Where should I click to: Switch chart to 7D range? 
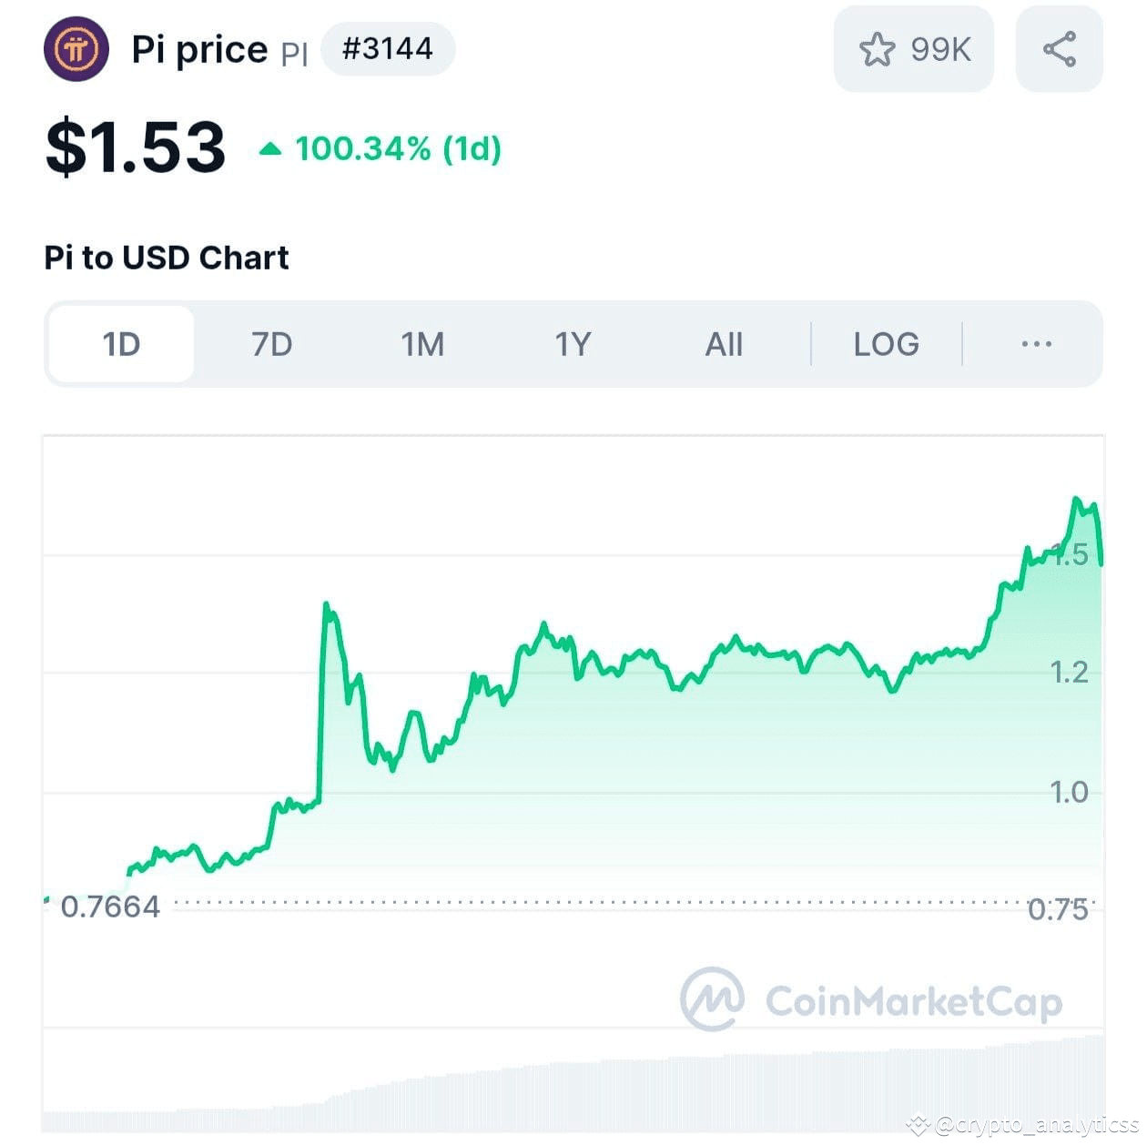click(x=272, y=344)
